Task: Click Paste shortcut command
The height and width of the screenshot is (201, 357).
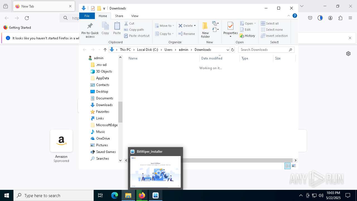Action: [137, 36]
